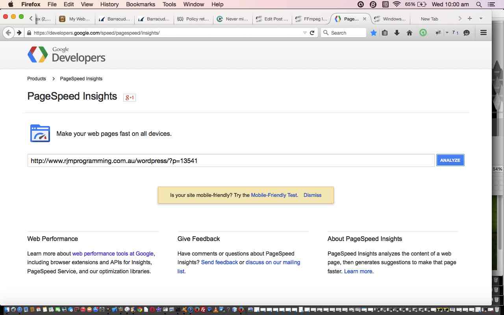This screenshot has width=504, height=315.
Task: Open the View menu
Action: click(87, 4)
